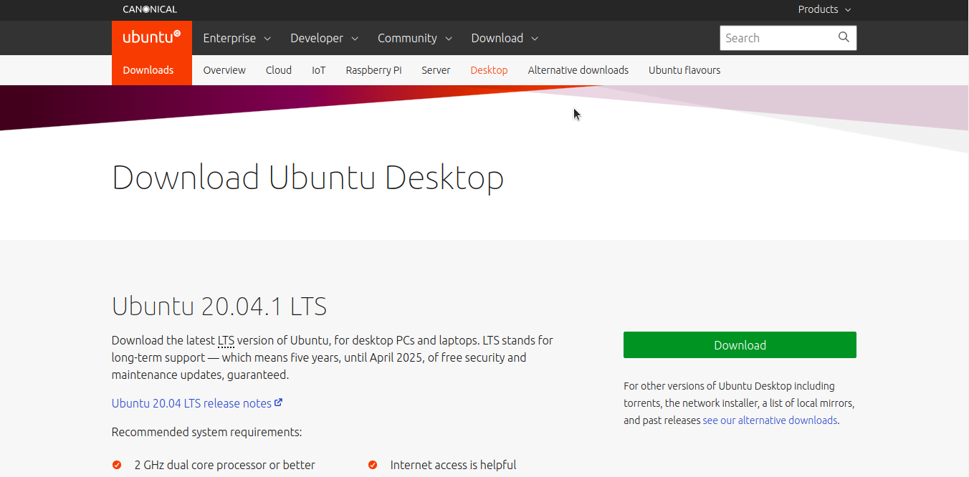This screenshot has height=477, width=969.
Task: Expand the Developer menu
Action: (324, 38)
